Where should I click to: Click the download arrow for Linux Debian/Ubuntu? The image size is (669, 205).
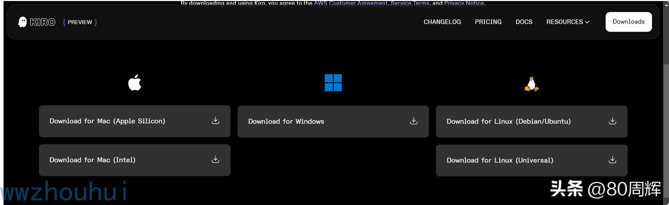tap(612, 121)
